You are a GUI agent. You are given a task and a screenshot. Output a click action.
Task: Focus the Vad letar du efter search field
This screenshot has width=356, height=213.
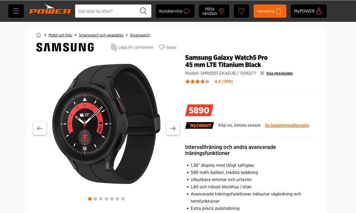[107, 11]
